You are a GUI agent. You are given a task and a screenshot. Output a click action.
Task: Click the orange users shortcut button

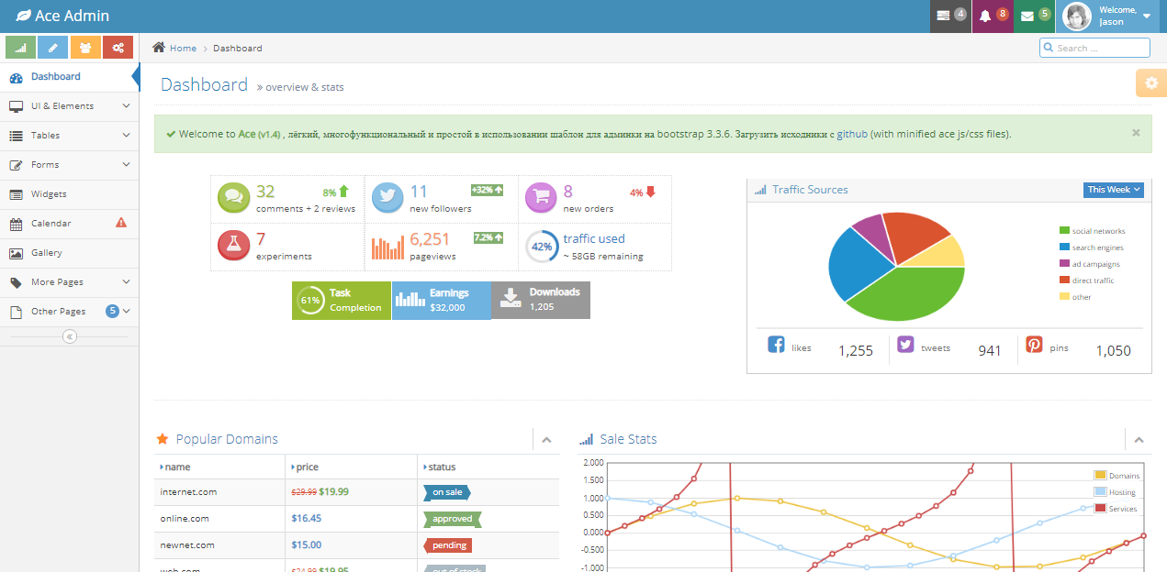(85, 48)
